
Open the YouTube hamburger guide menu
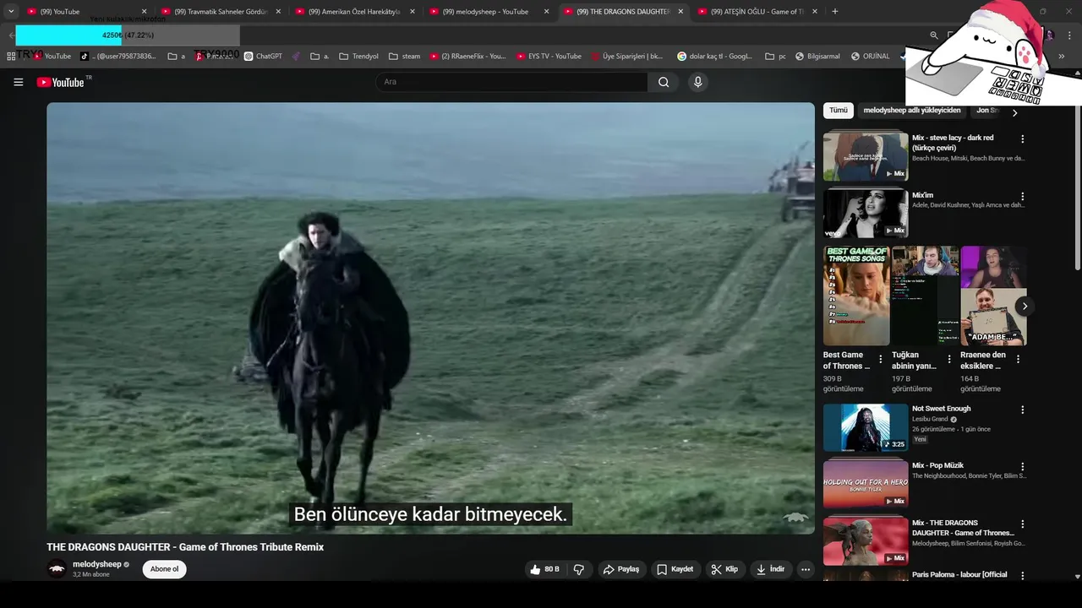pyautogui.click(x=18, y=82)
